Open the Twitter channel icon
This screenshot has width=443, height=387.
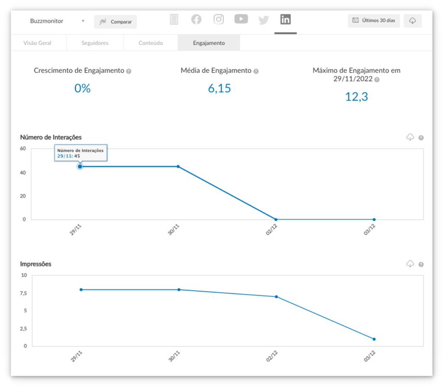[263, 20]
